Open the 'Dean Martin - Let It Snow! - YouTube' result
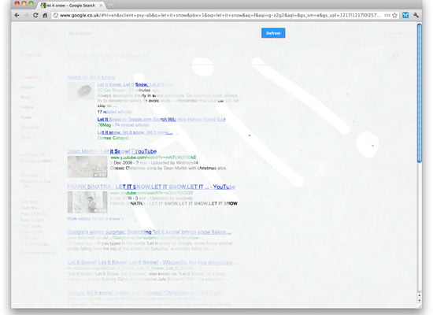The height and width of the screenshot is (315, 433). [x=112, y=151]
